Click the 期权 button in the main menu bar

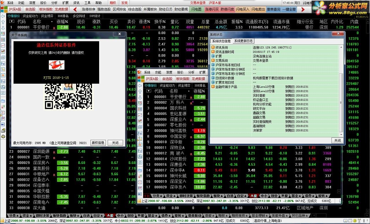[113, 3]
